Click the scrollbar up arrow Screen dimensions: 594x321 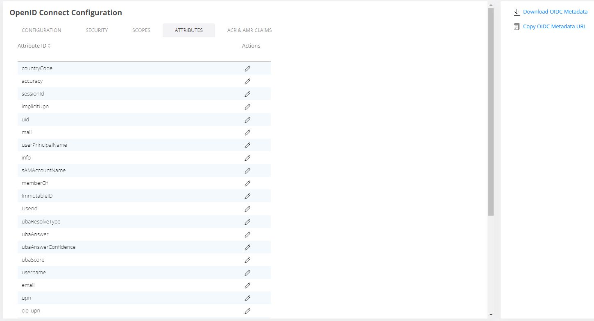point(491,5)
